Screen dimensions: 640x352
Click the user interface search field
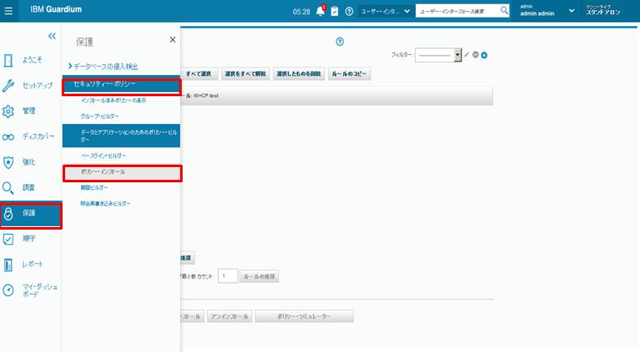457,11
